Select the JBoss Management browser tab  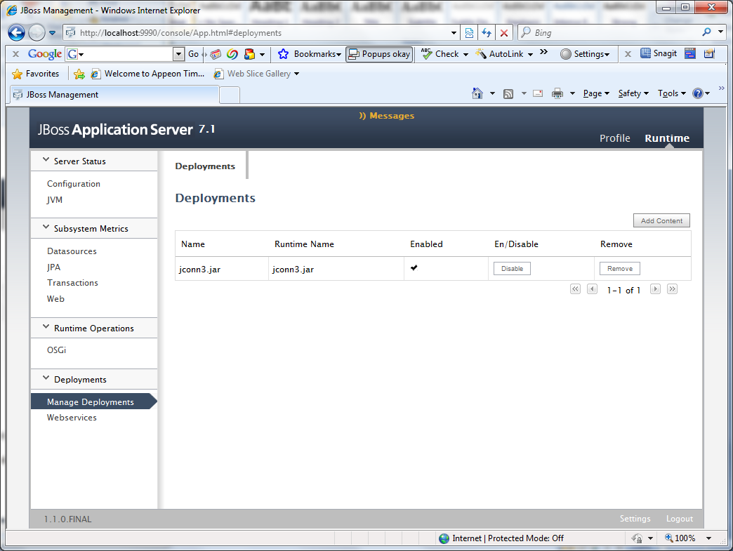[x=114, y=94]
